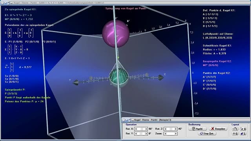Click the value 'Fläche: A = 8,378'
251x141 pixels.
point(215,53)
